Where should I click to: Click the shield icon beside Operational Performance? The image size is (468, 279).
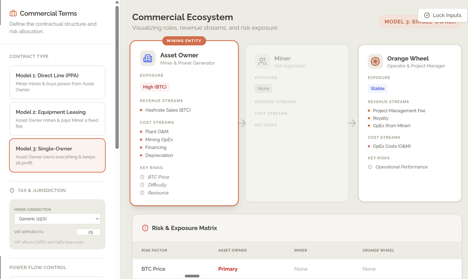(370, 167)
